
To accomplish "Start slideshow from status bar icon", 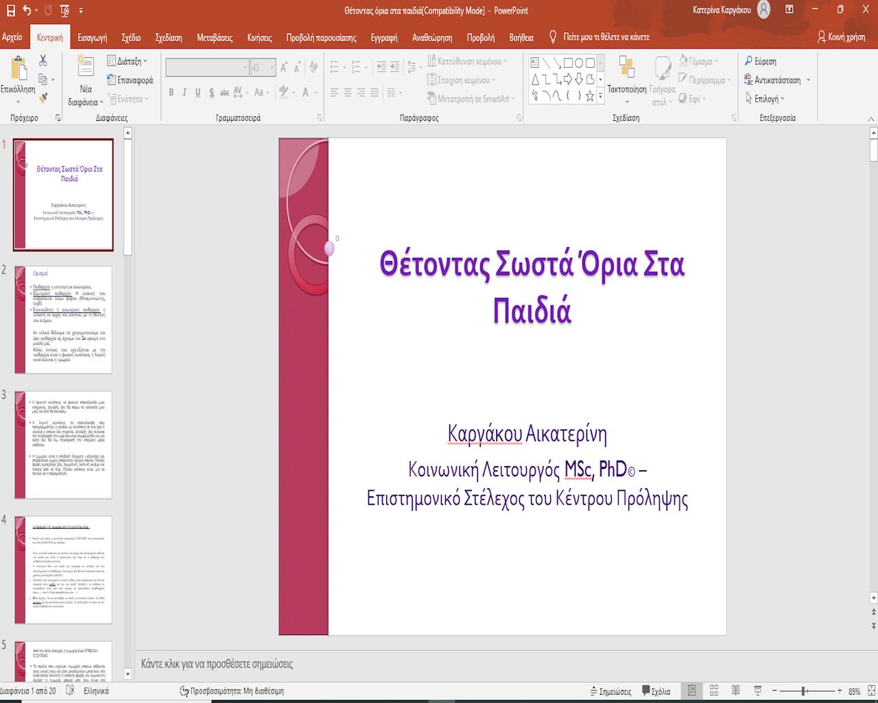I will (758, 691).
